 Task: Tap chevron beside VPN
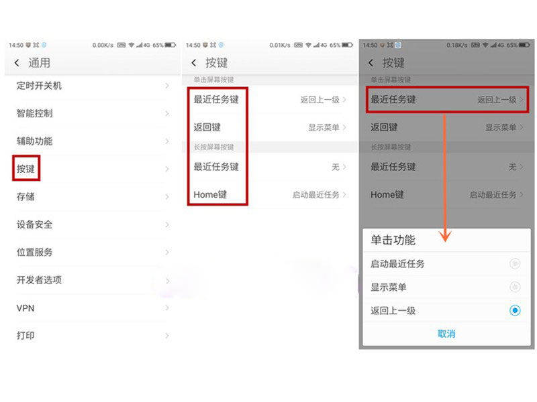tap(167, 308)
